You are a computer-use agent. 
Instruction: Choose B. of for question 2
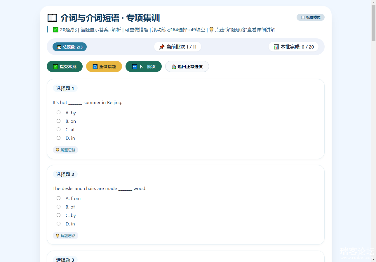tap(58, 207)
